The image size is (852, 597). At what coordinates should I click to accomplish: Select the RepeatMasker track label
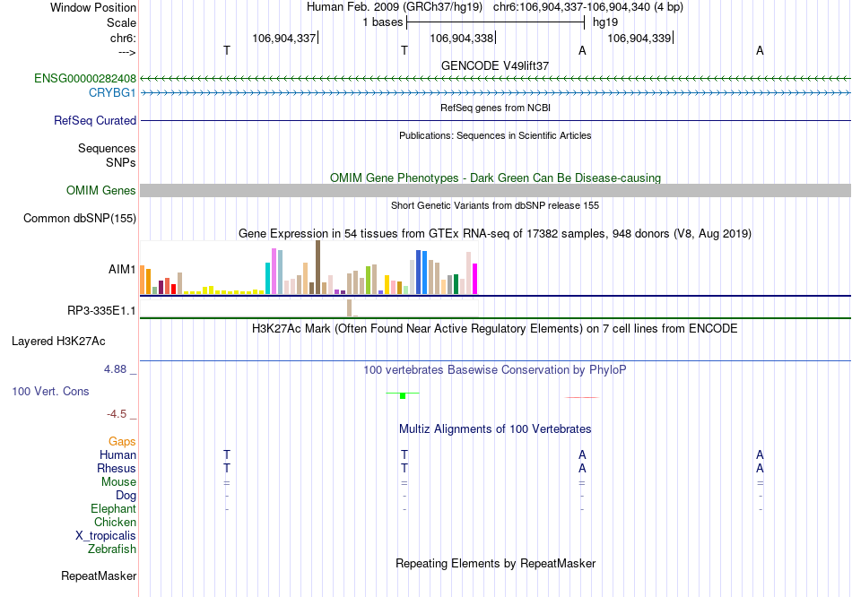99,575
